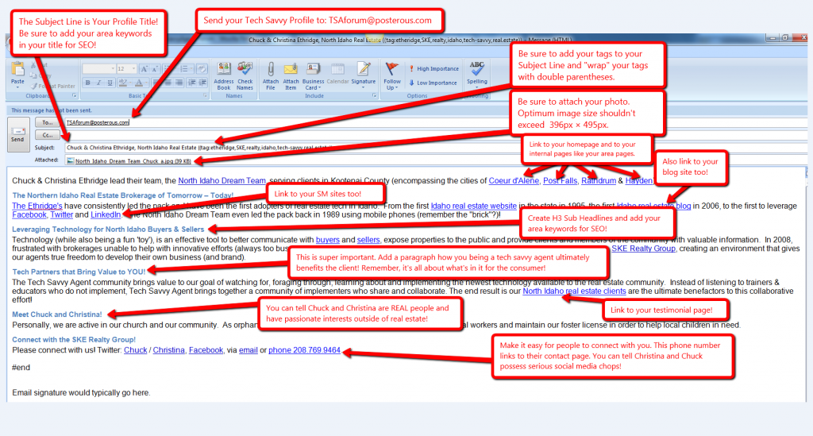Expand the Clipboard group dialog launcher
The height and width of the screenshot is (436, 813).
click(74, 95)
